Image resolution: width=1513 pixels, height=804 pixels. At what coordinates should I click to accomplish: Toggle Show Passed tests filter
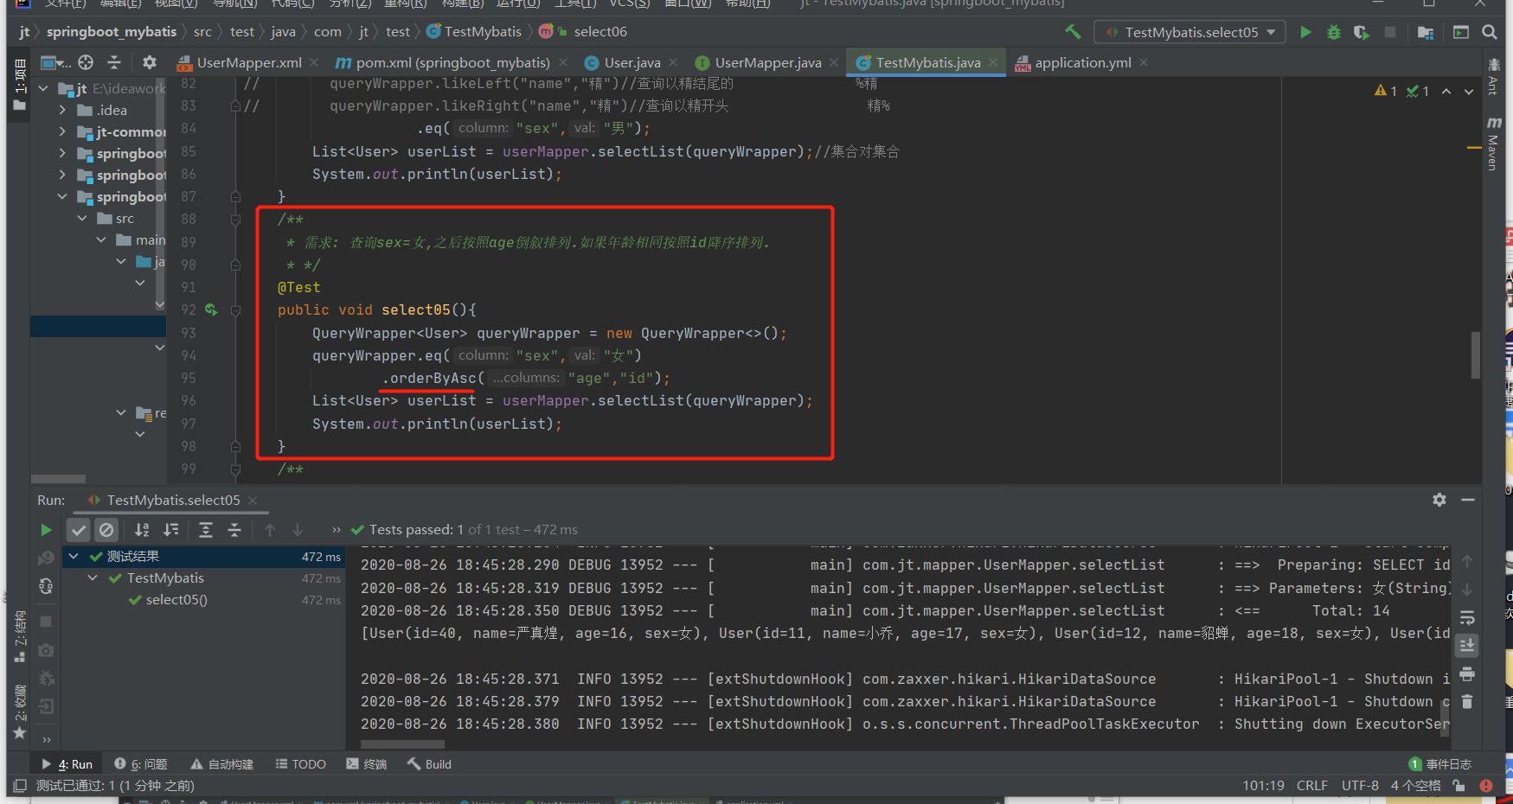[x=79, y=530]
